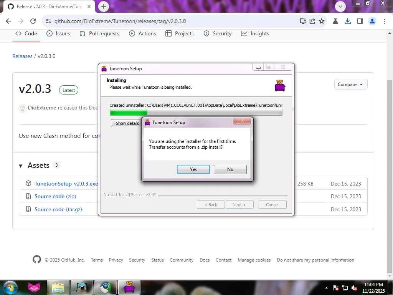This screenshot has height=295, width=393.
Task: Open the tab search dropdown
Action: (340, 7)
